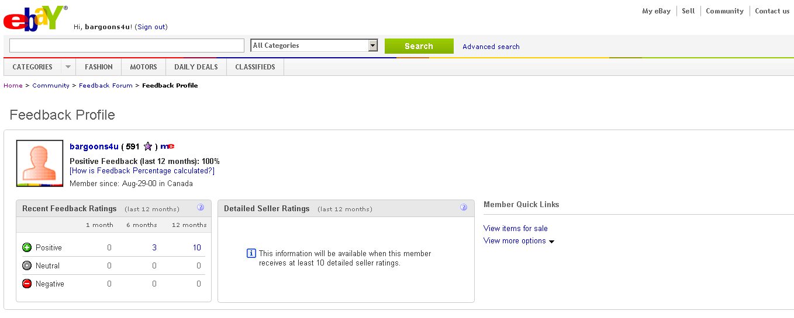This screenshot has height=318, width=794.
Task: Open the Sell menu link
Action: (x=688, y=11)
